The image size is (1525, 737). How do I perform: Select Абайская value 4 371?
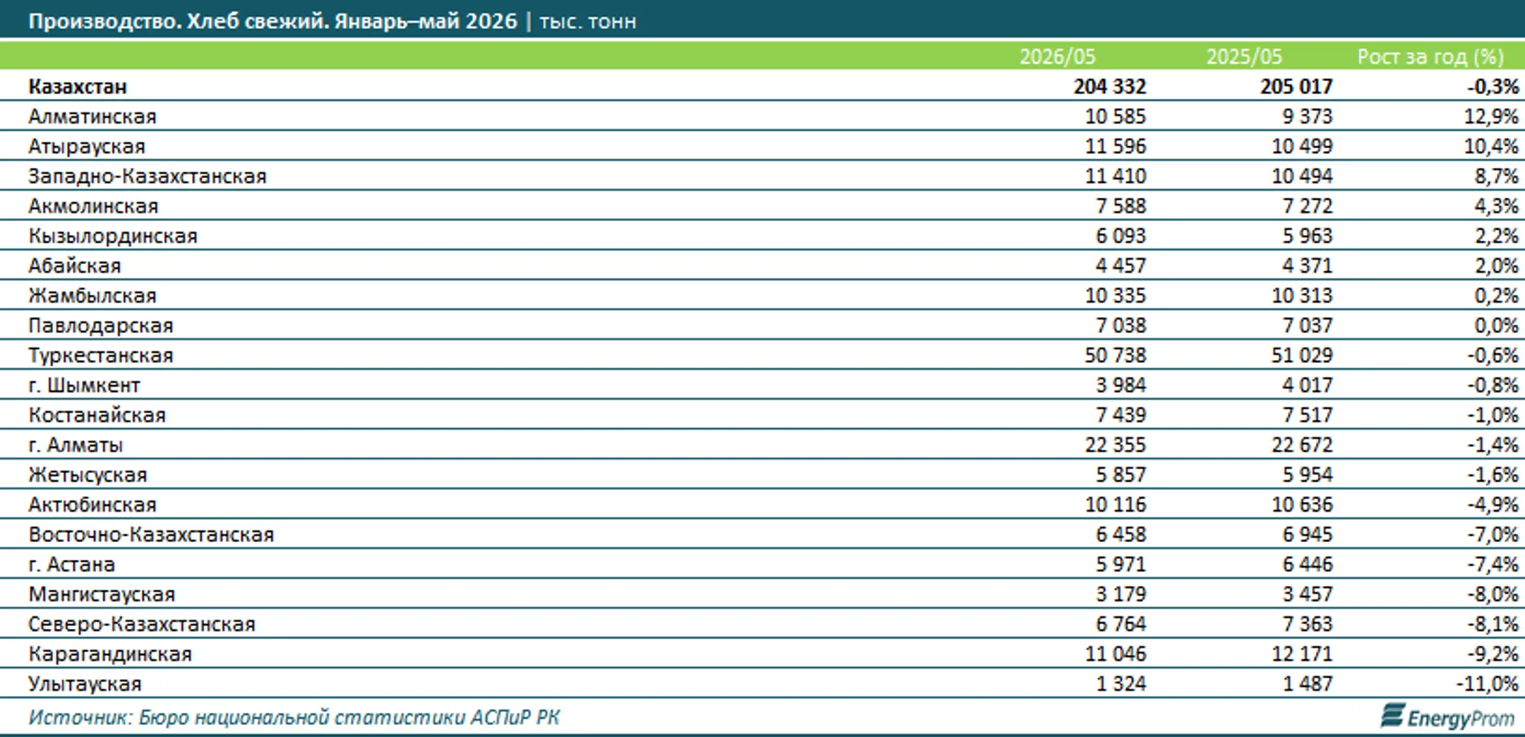[x=1308, y=265]
